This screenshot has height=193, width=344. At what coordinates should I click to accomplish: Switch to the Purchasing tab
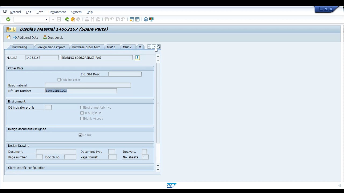(x=20, y=47)
